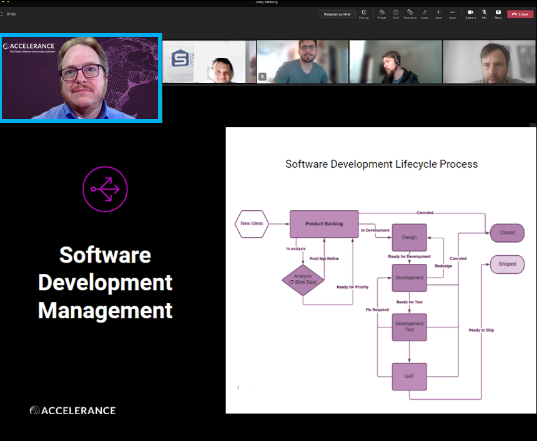Viewport: 537px width, 441px height.
Task: Open the Apps panel
Action: tap(438, 14)
